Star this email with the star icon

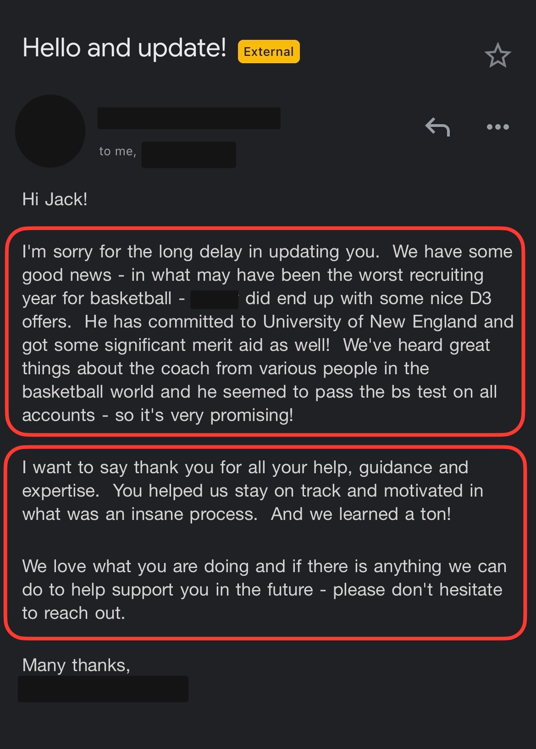(497, 55)
